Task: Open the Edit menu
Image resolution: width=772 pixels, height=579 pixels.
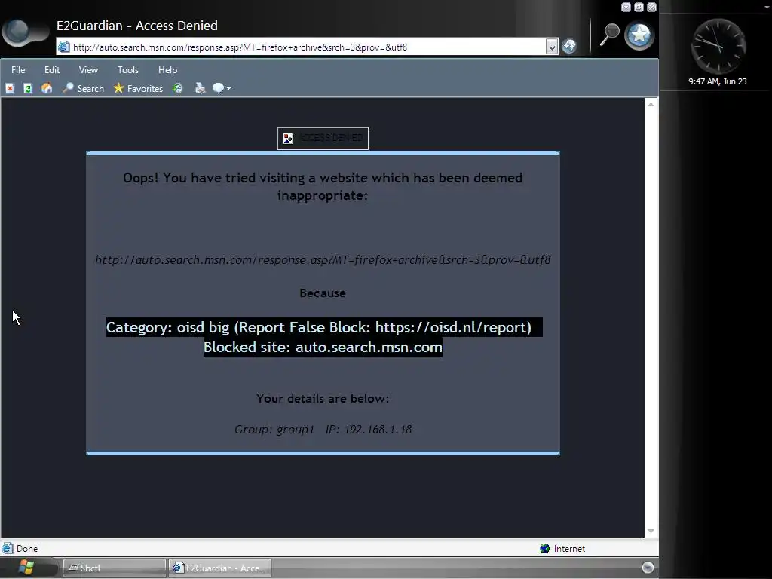Action: 52,70
